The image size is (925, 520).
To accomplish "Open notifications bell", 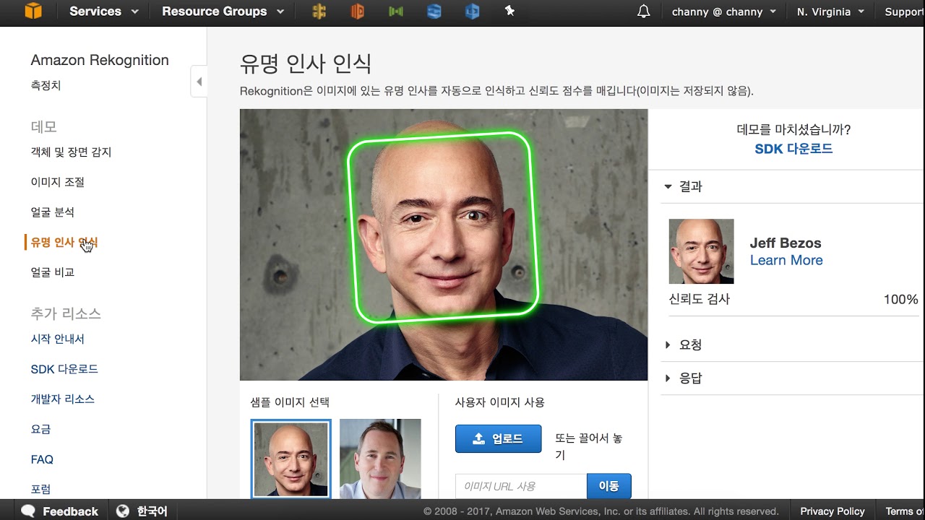I will click(x=643, y=12).
